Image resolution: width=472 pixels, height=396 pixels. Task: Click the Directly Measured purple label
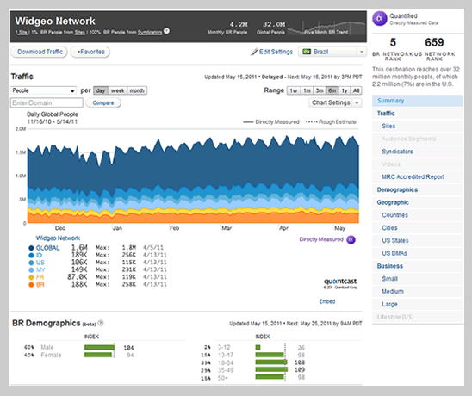(x=321, y=239)
